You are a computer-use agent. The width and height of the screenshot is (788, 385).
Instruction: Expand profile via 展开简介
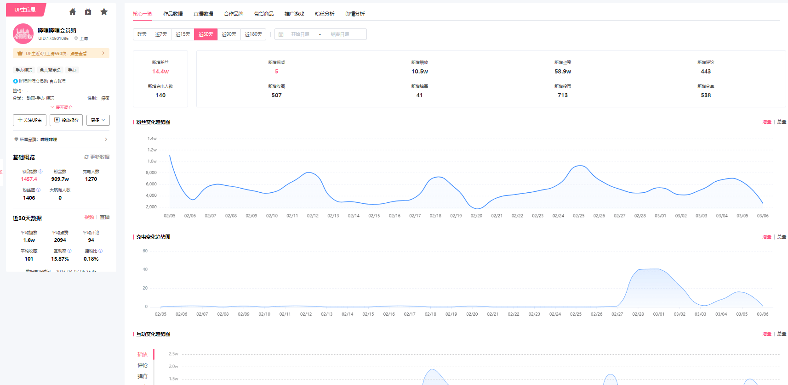(x=62, y=107)
